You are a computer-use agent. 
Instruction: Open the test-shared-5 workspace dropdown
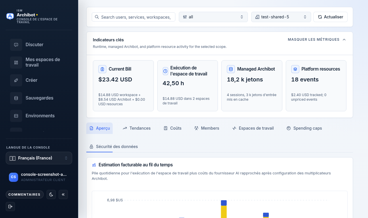(281, 17)
